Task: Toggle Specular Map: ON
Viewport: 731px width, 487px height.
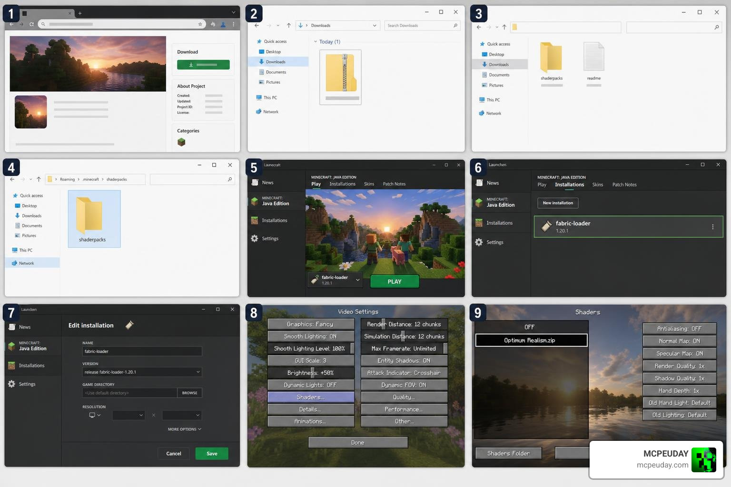Action: coord(679,353)
